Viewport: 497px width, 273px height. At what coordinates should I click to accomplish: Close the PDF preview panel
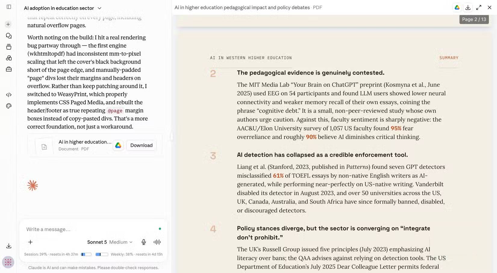pos(489,8)
